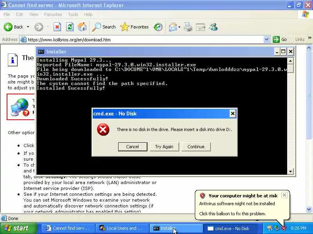313x234 pixels.
Task: Click Try Again in the No Disk dialog
Action: click(164, 147)
